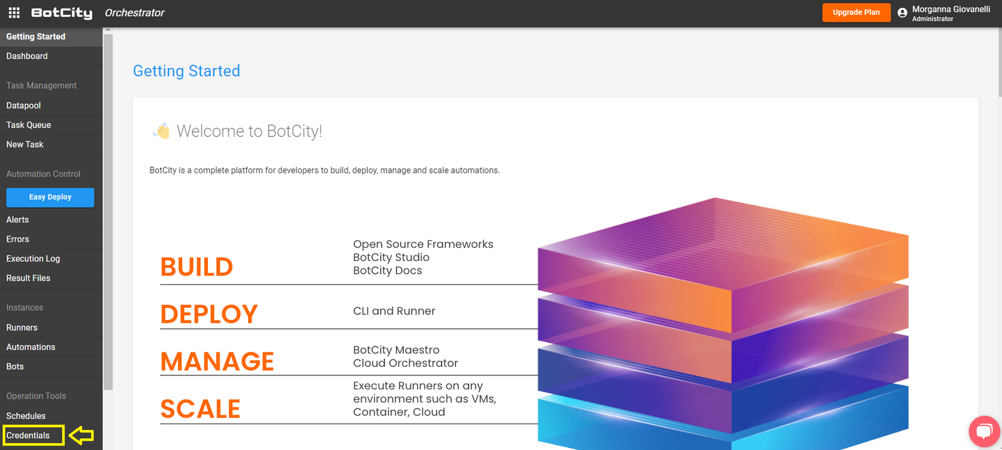Open the Task Queue page
This screenshot has width=1002, height=450.
coord(51,125)
